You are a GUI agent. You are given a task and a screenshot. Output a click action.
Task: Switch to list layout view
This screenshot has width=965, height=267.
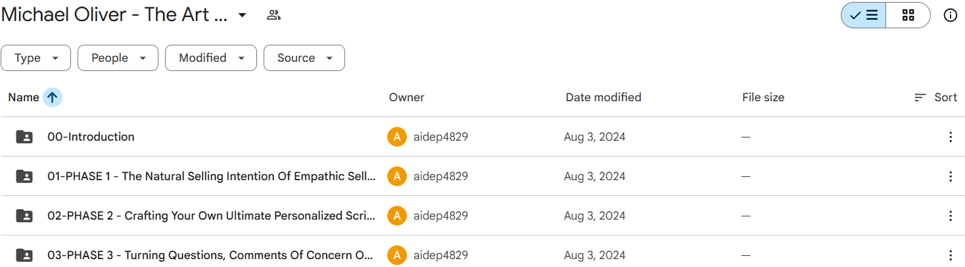click(864, 15)
